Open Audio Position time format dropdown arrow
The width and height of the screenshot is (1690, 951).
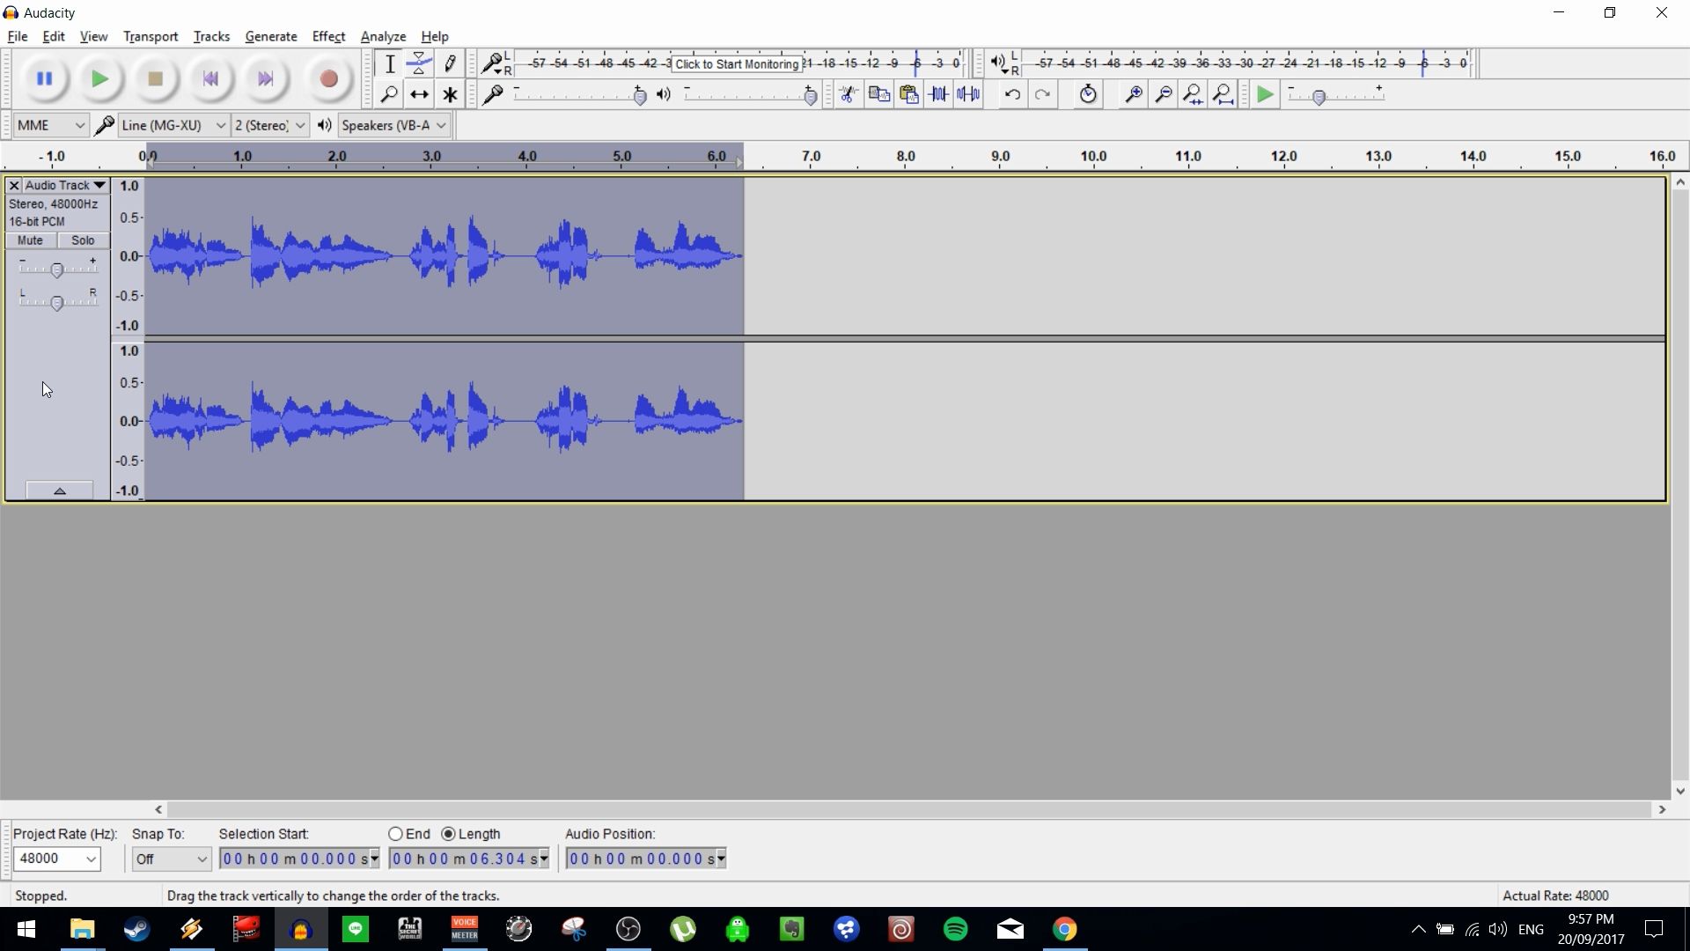pos(722,859)
